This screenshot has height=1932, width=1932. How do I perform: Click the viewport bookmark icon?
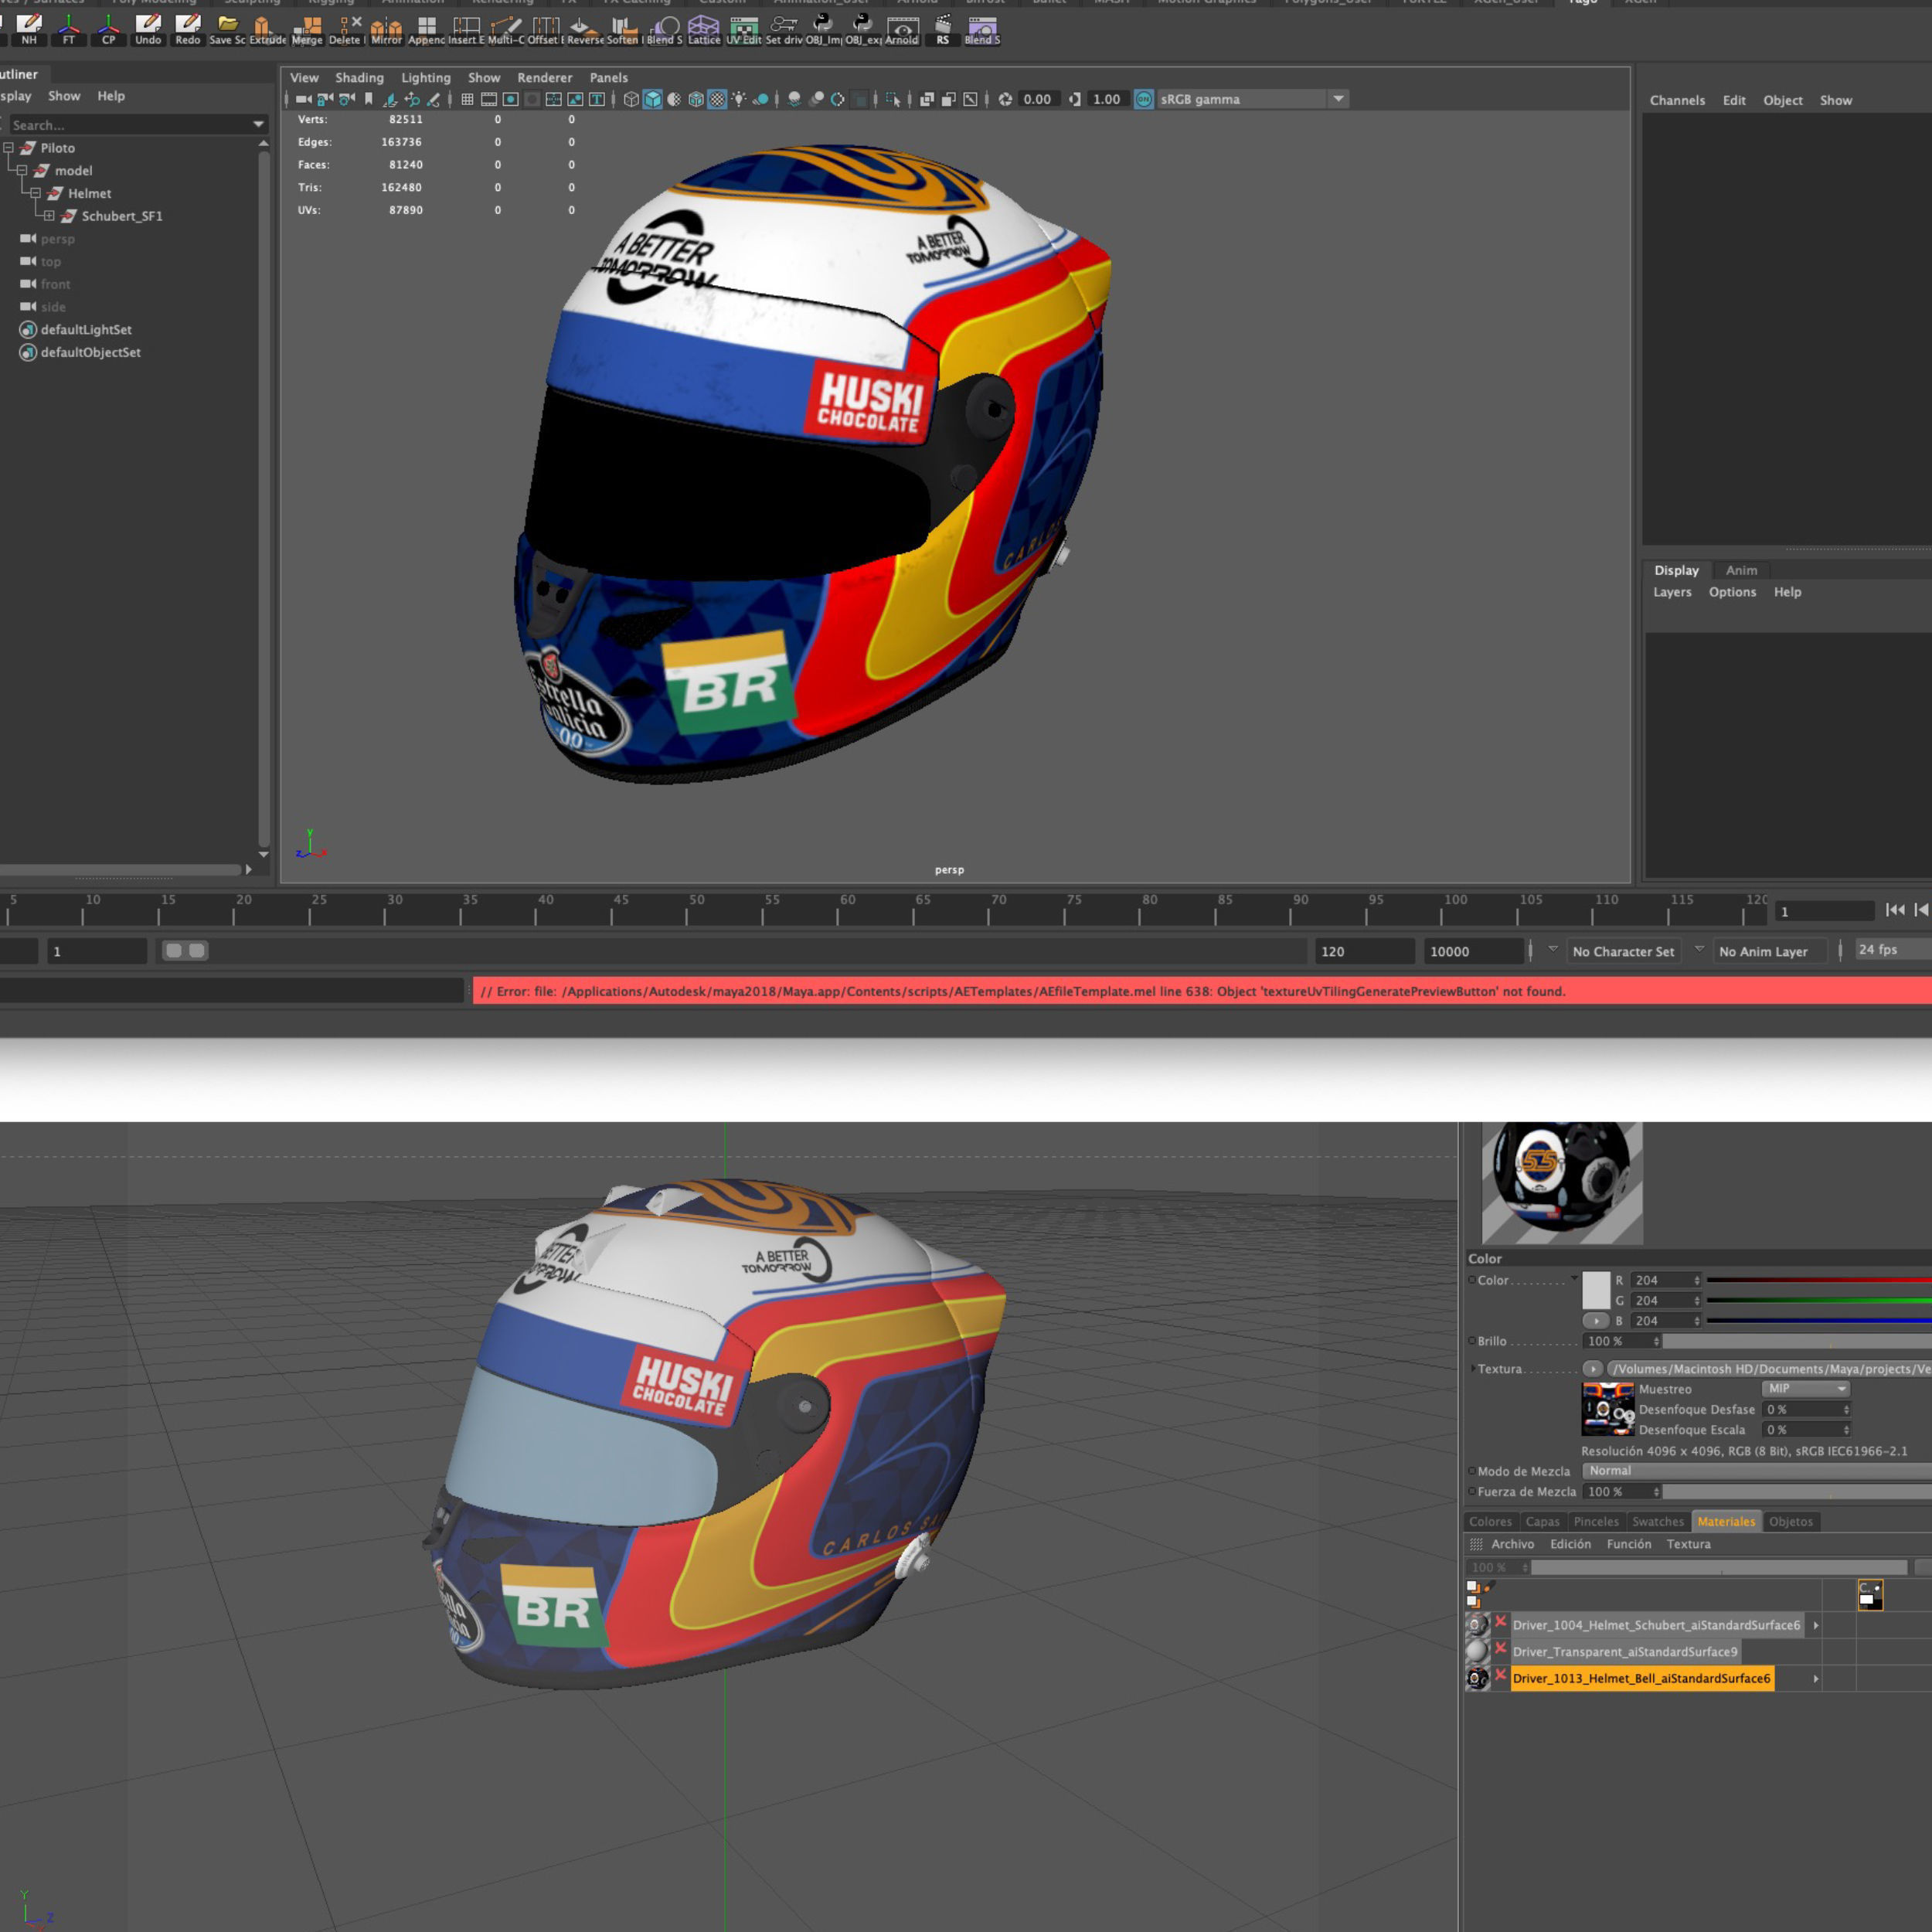tap(368, 99)
